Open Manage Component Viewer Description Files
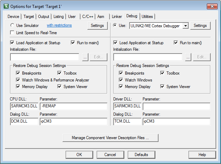This screenshot has height=164, width=221. coord(110,138)
